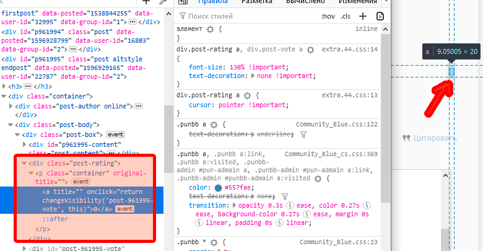
Task: Click selector highlighter icon next to 'элемент'
Action: coord(211,29)
